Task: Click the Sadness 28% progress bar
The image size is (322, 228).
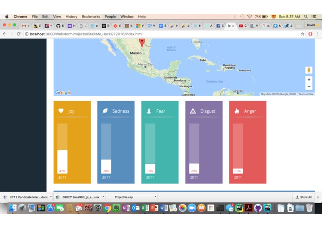Action: pyautogui.click(x=106, y=149)
